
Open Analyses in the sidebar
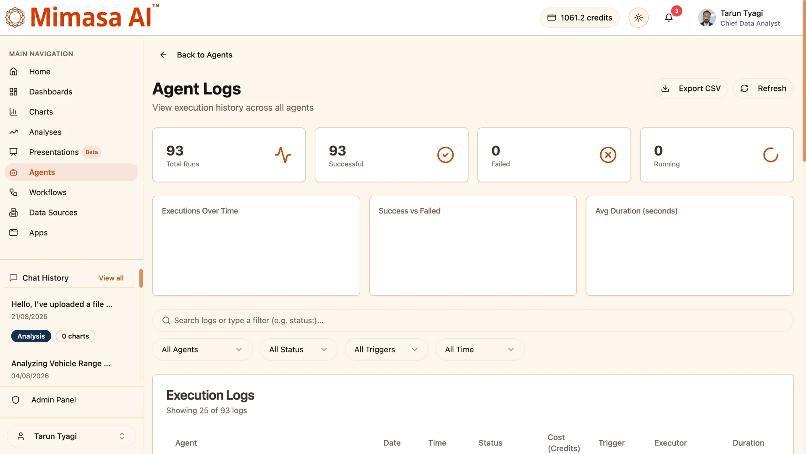click(71, 132)
